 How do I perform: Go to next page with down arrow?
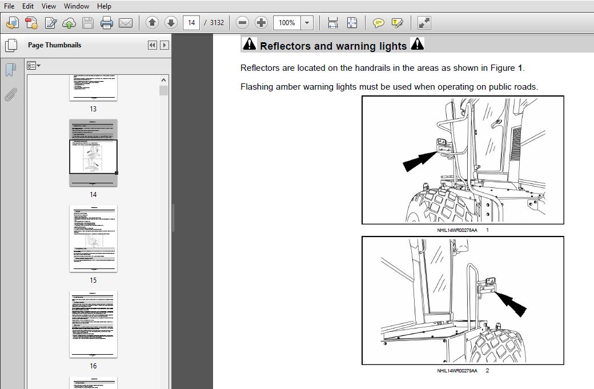pyautogui.click(x=171, y=23)
